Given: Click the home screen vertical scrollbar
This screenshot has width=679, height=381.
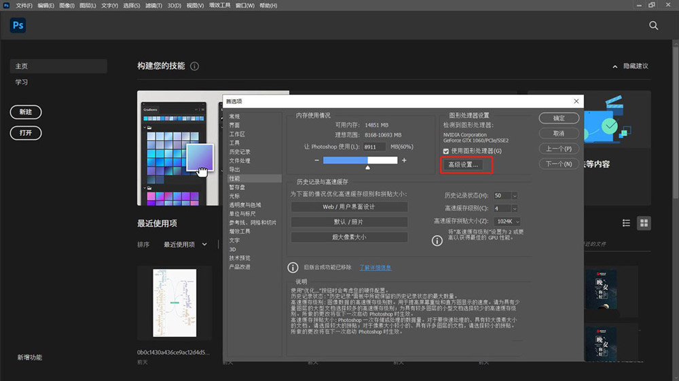Looking at the screenshot, I should pos(676,121).
